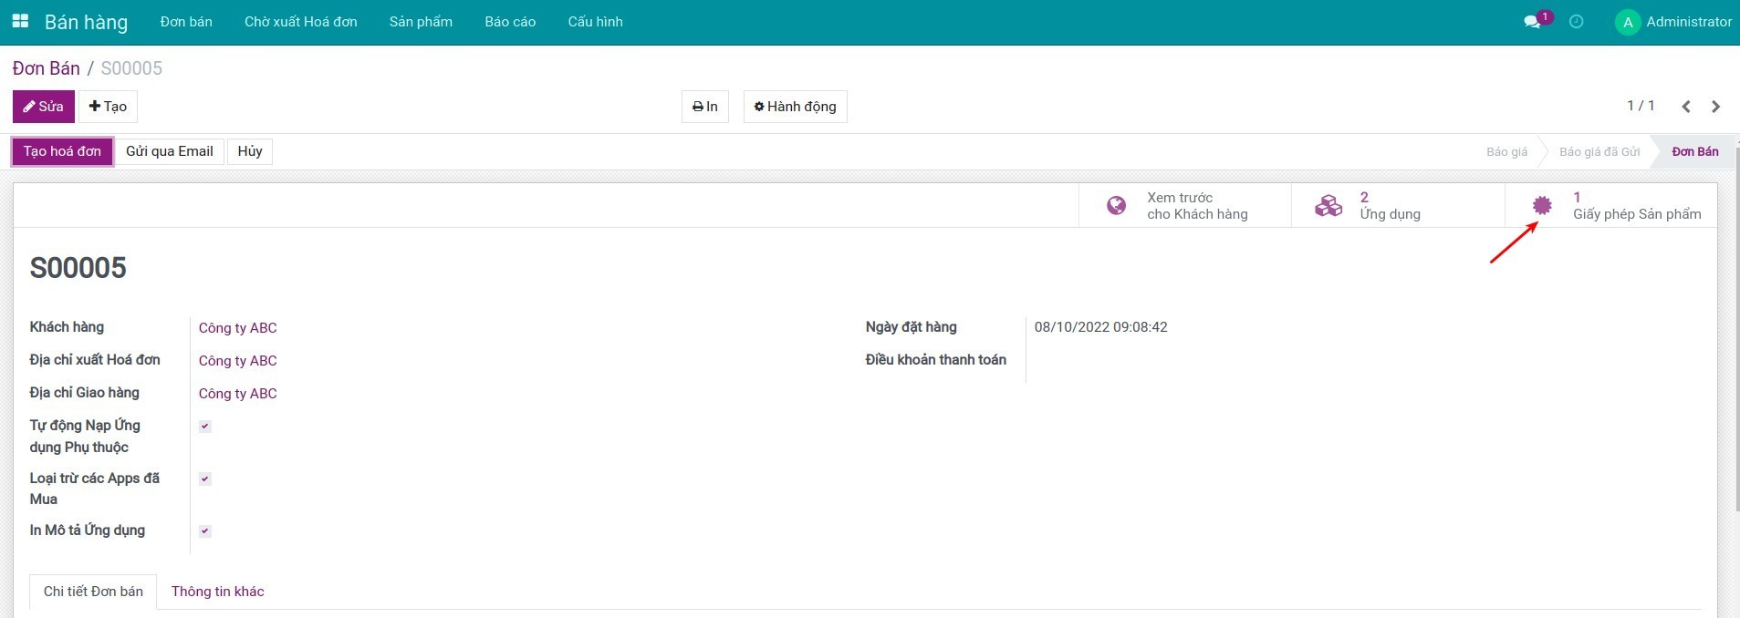
Task: Click the activities clock icon
Action: [1576, 22]
